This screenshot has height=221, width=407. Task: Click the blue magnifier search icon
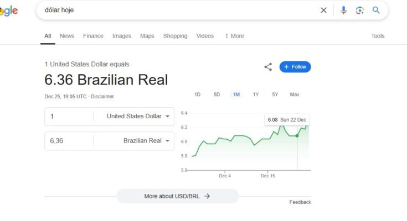tap(377, 10)
